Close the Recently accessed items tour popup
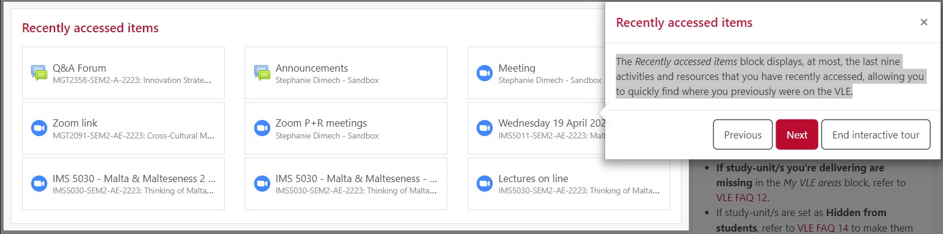This screenshot has height=234, width=943. click(x=924, y=22)
